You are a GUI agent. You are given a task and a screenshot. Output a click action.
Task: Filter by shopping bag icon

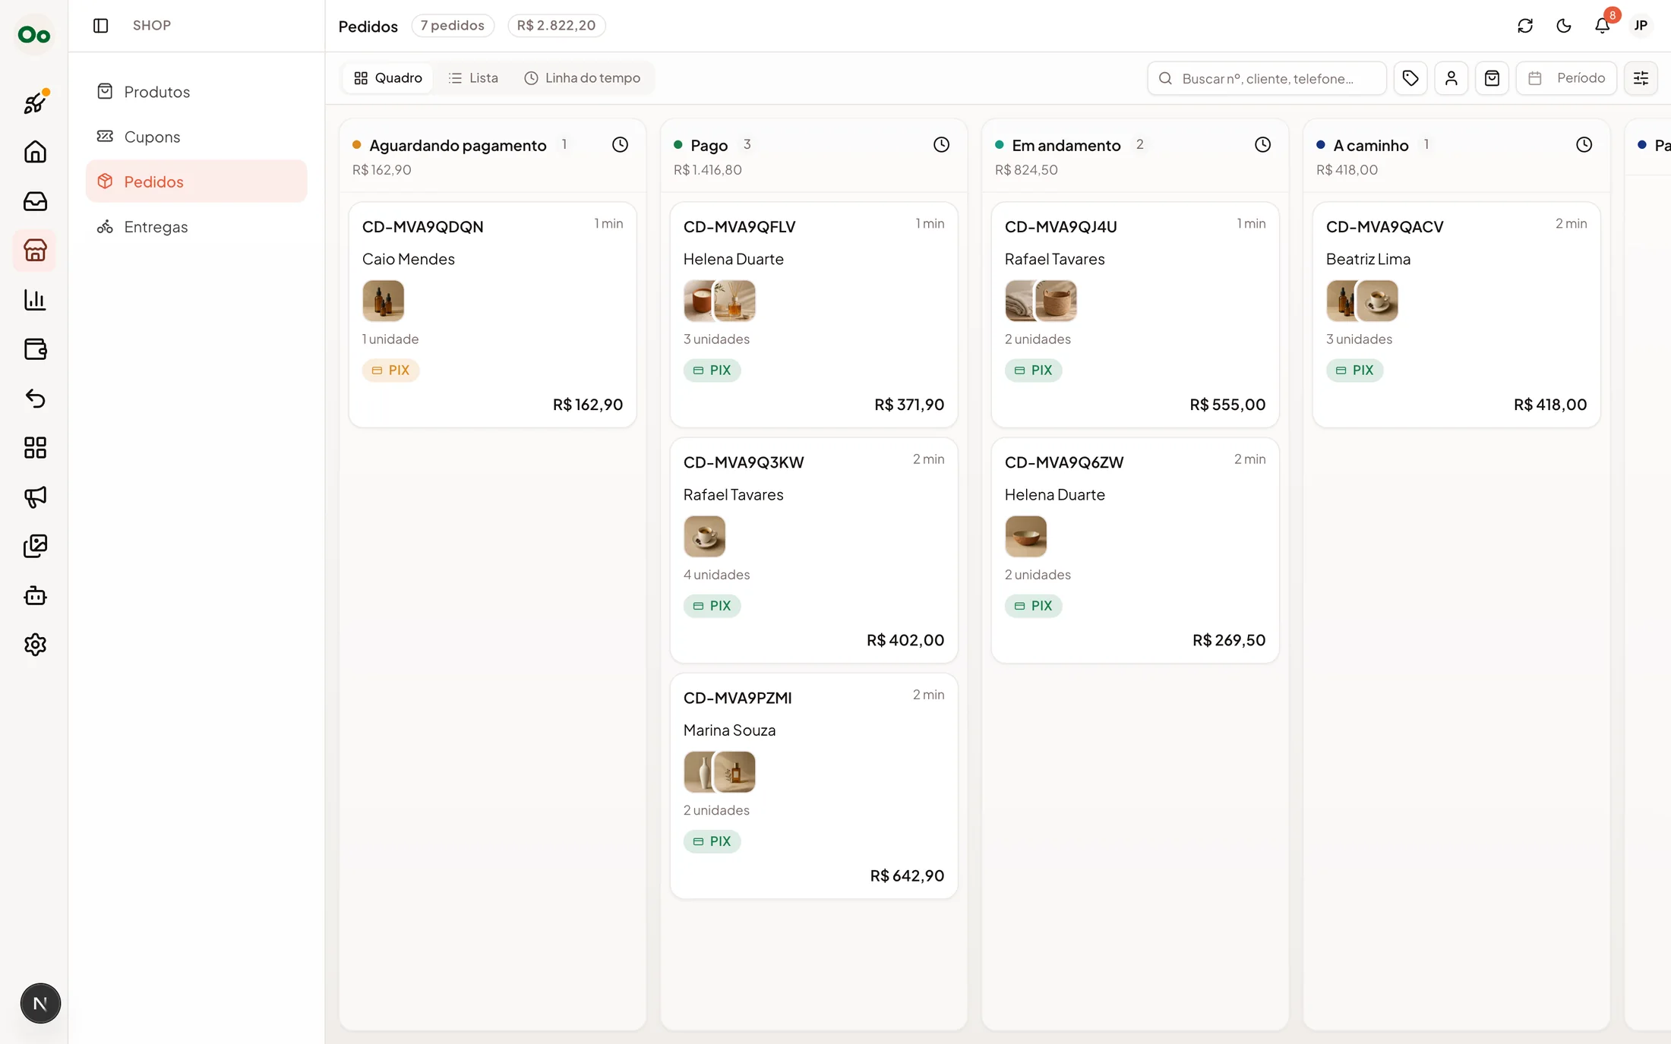tap(1492, 78)
